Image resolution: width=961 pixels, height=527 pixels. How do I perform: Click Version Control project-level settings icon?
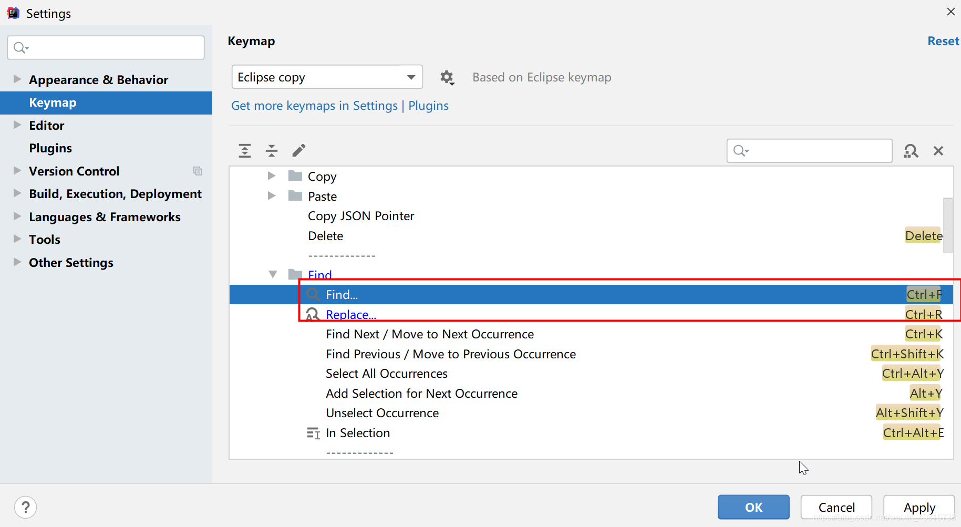tap(198, 171)
